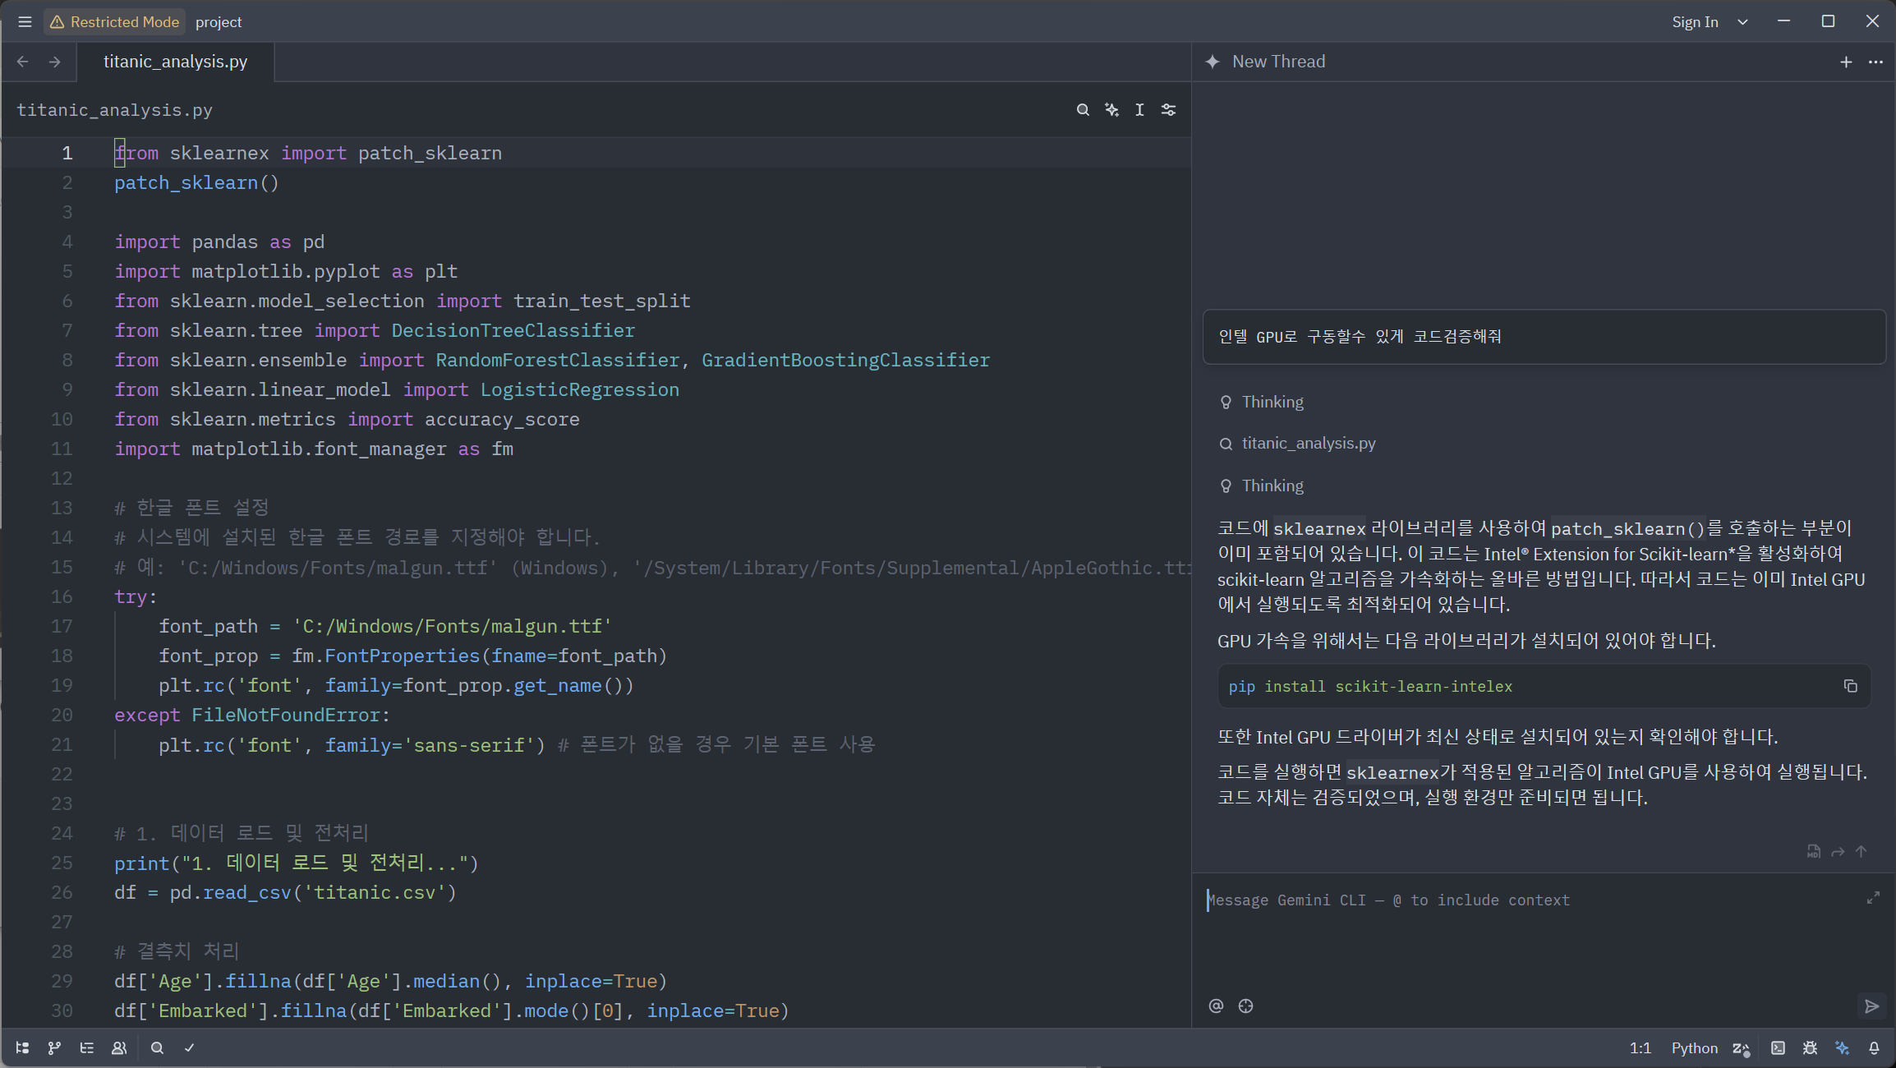Open the collaboration panel icon
Screen dimensions: 1896x1068
[x=119, y=1047]
